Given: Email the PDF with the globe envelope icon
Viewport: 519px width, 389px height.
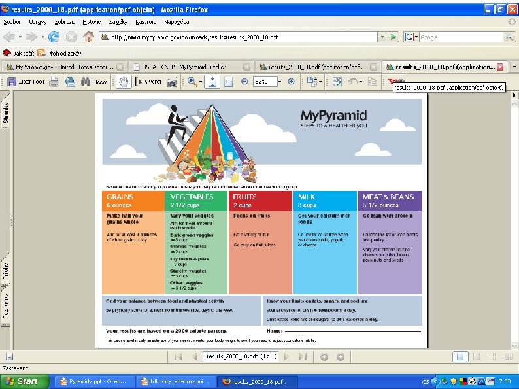Looking at the screenshot, I should 70,82.
